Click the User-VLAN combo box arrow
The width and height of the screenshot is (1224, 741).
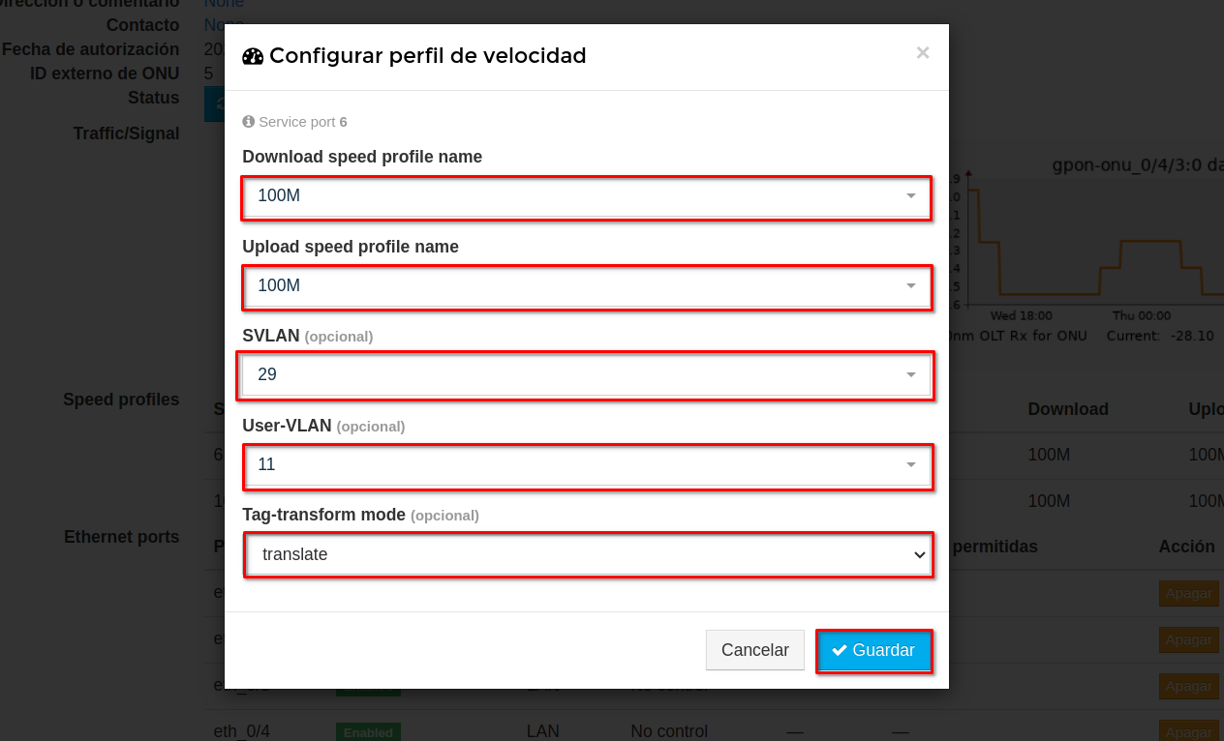tap(910, 465)
